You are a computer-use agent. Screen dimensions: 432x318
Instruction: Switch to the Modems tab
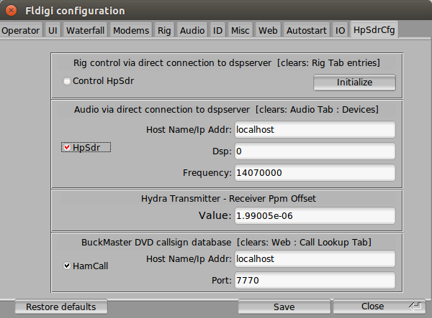coord(132,30)
